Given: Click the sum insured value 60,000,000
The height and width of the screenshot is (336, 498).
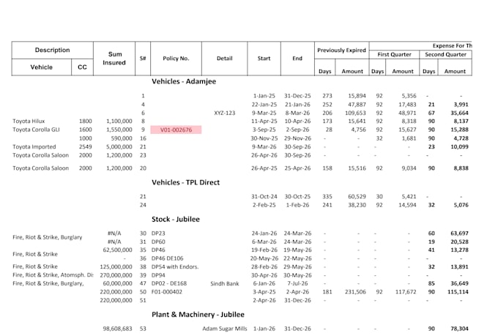Looking at the screenshot, I should pyautogui.click(x=117, y=283).
